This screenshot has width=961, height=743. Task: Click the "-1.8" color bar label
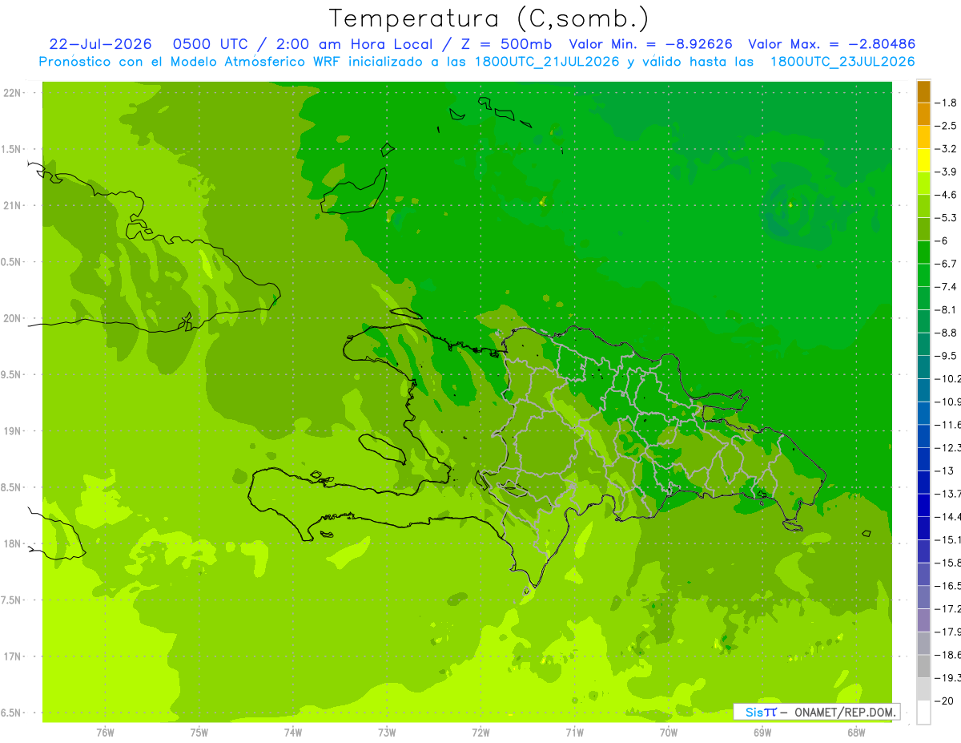[x=946, y=103]
